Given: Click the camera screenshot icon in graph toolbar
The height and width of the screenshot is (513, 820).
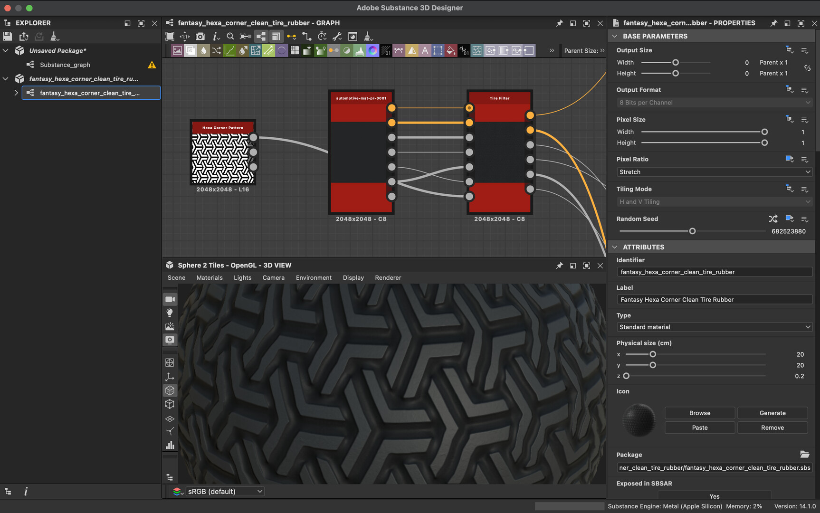Looking at the screenshot, I should (x=200, y=37).
